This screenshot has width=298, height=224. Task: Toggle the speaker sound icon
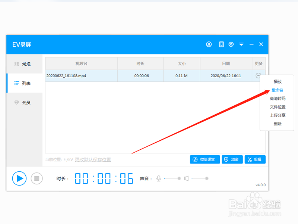[187, 178]
